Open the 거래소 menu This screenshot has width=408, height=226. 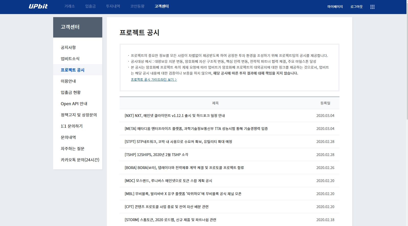point(70,6)
